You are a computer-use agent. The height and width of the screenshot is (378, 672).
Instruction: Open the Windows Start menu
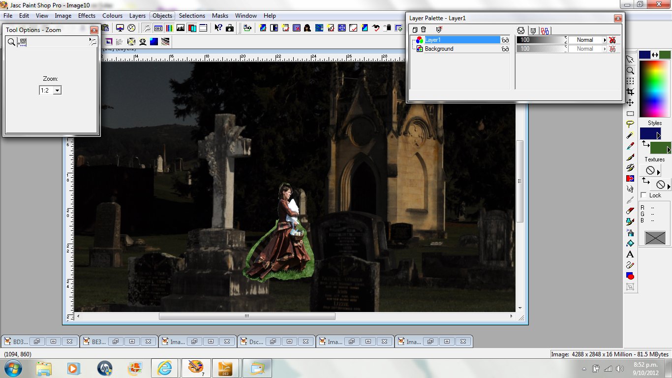[x=12, y=368]
